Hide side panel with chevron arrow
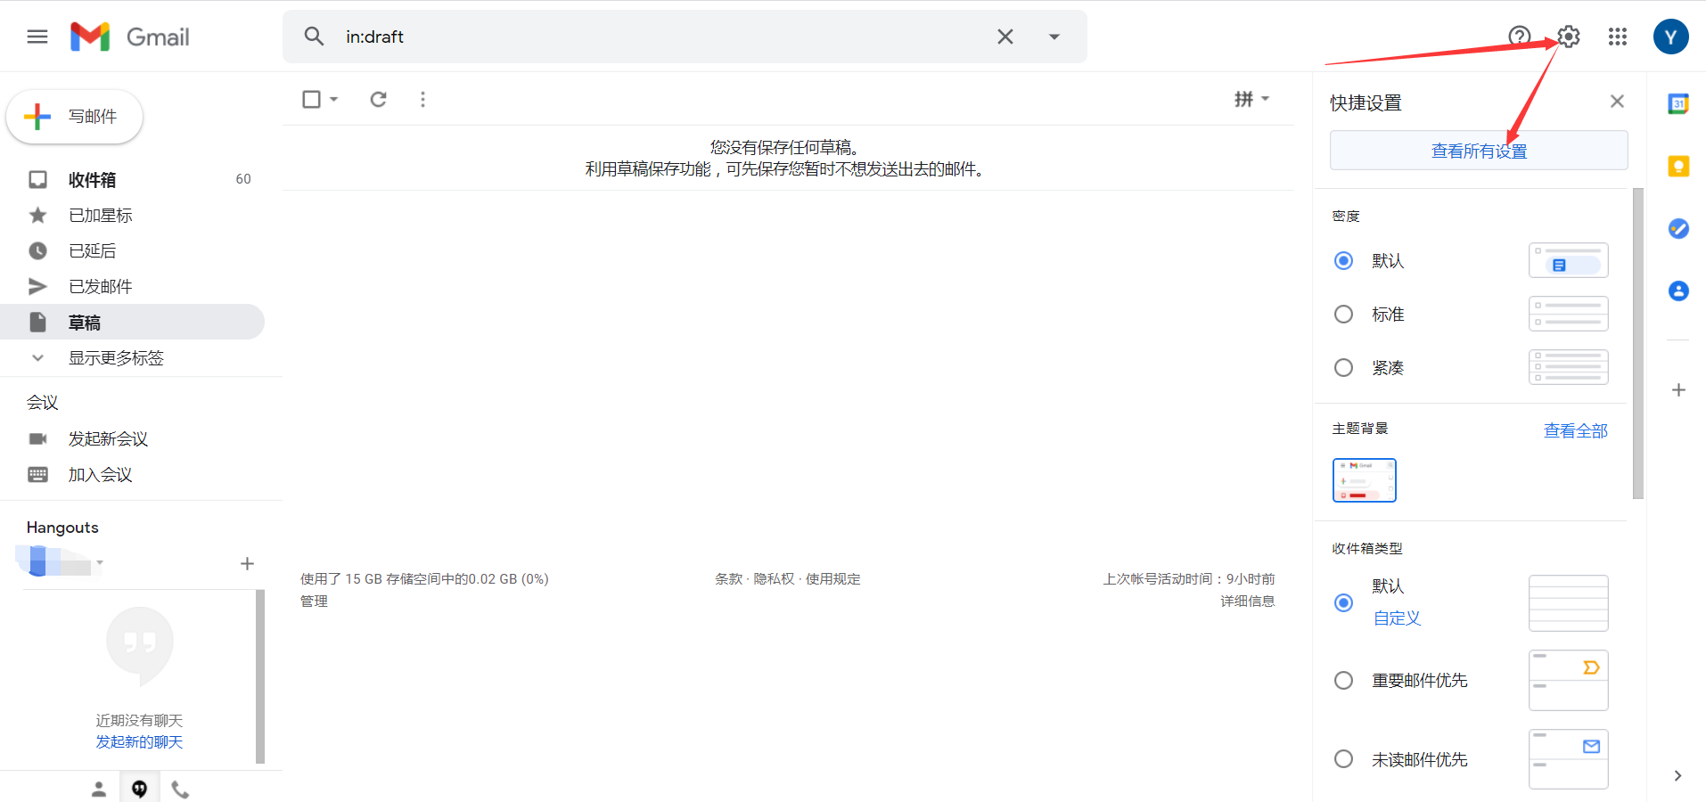Screen dimensions: 1706x802 (x=1677, y=776)
